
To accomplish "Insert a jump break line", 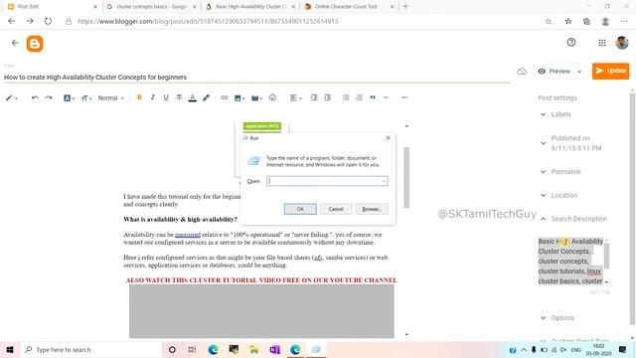I will coord(386,97).
